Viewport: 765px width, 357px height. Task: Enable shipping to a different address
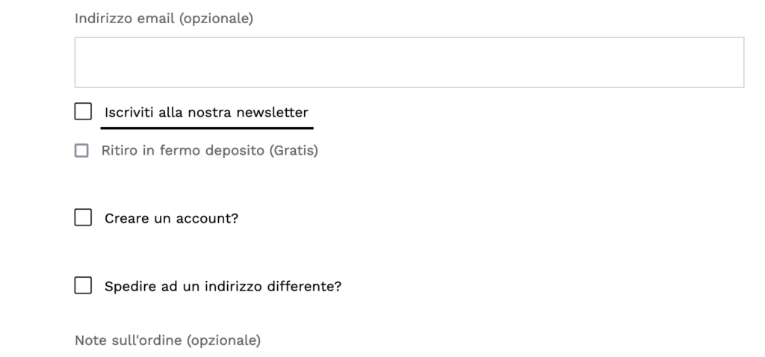pos(83,286)
